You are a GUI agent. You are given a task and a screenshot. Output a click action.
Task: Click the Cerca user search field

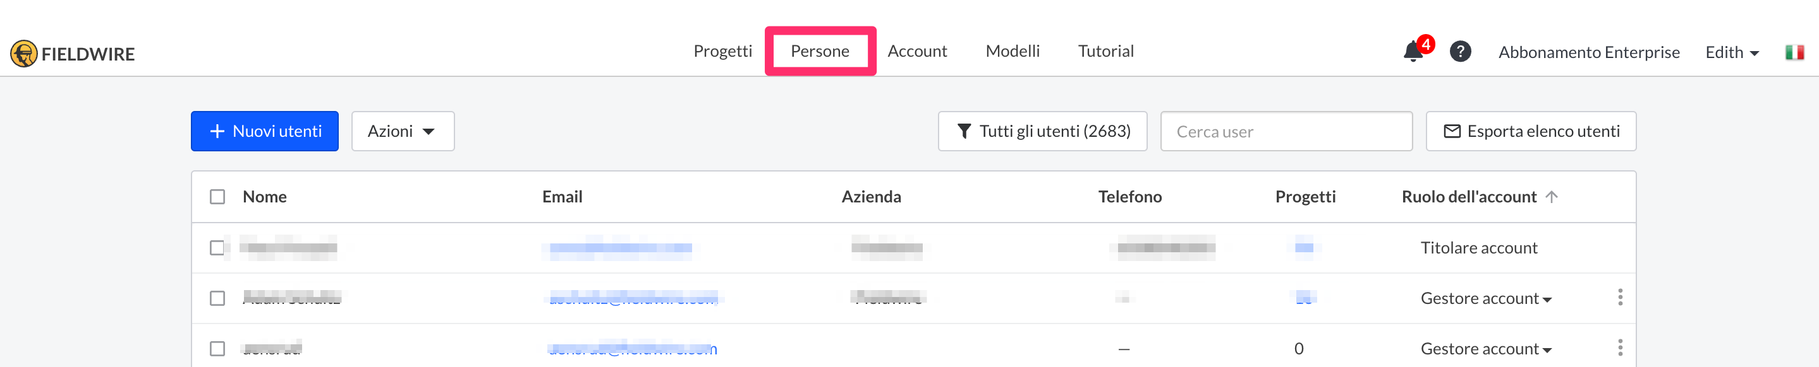pos(1285,132)
